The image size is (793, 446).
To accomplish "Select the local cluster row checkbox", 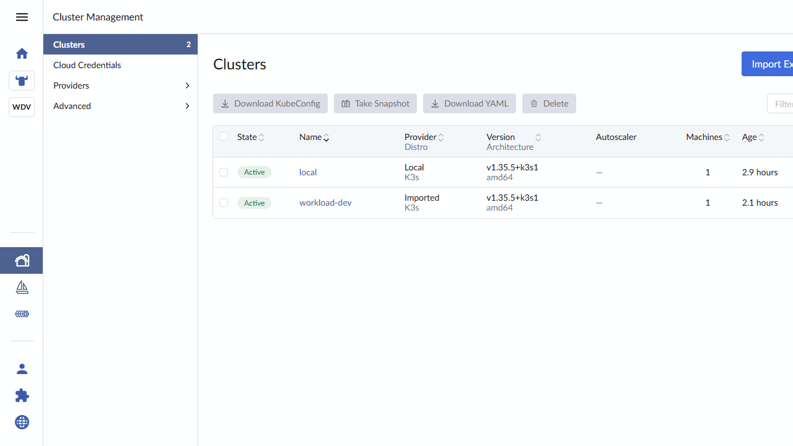I will (x=224, y=172).
